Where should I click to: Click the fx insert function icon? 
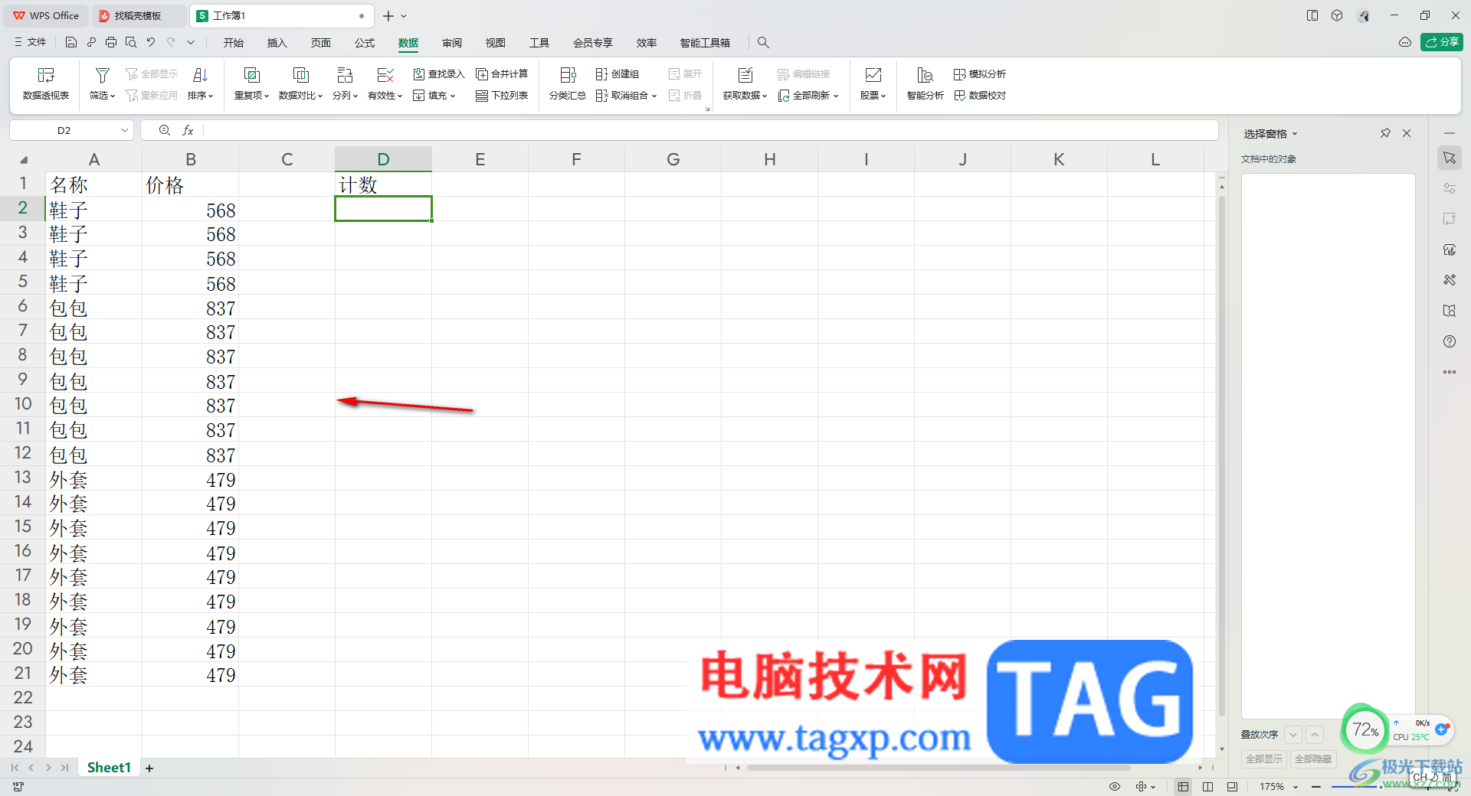click(188, 131)
